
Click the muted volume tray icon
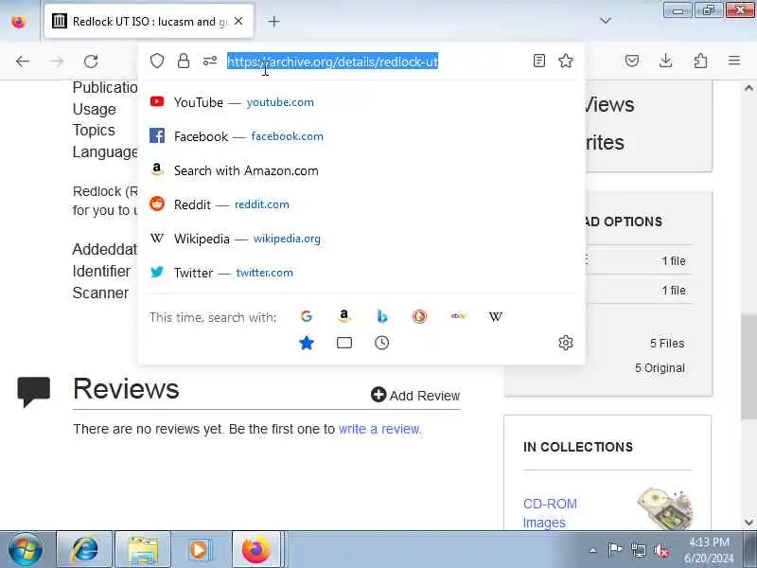[661, 550]
